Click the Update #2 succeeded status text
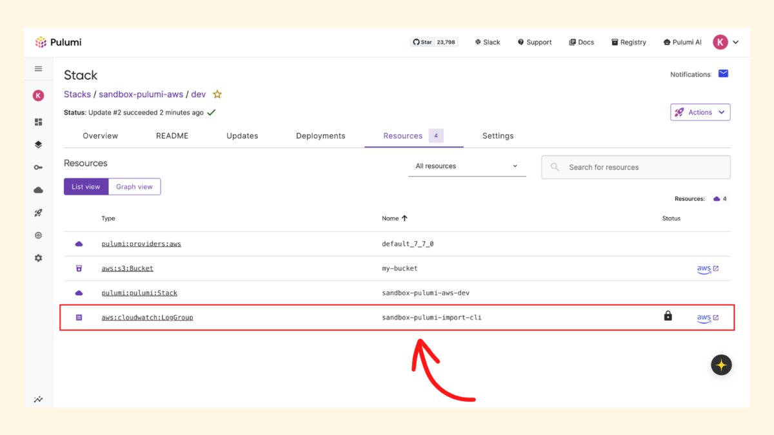Image resolution: width=774 pixels, height=435 pixels. (x=146, y=113)
